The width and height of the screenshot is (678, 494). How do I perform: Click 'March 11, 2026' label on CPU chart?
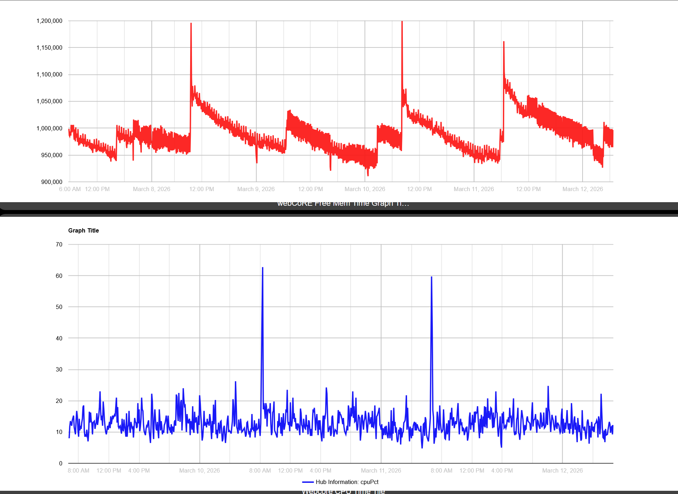(381, 470)
